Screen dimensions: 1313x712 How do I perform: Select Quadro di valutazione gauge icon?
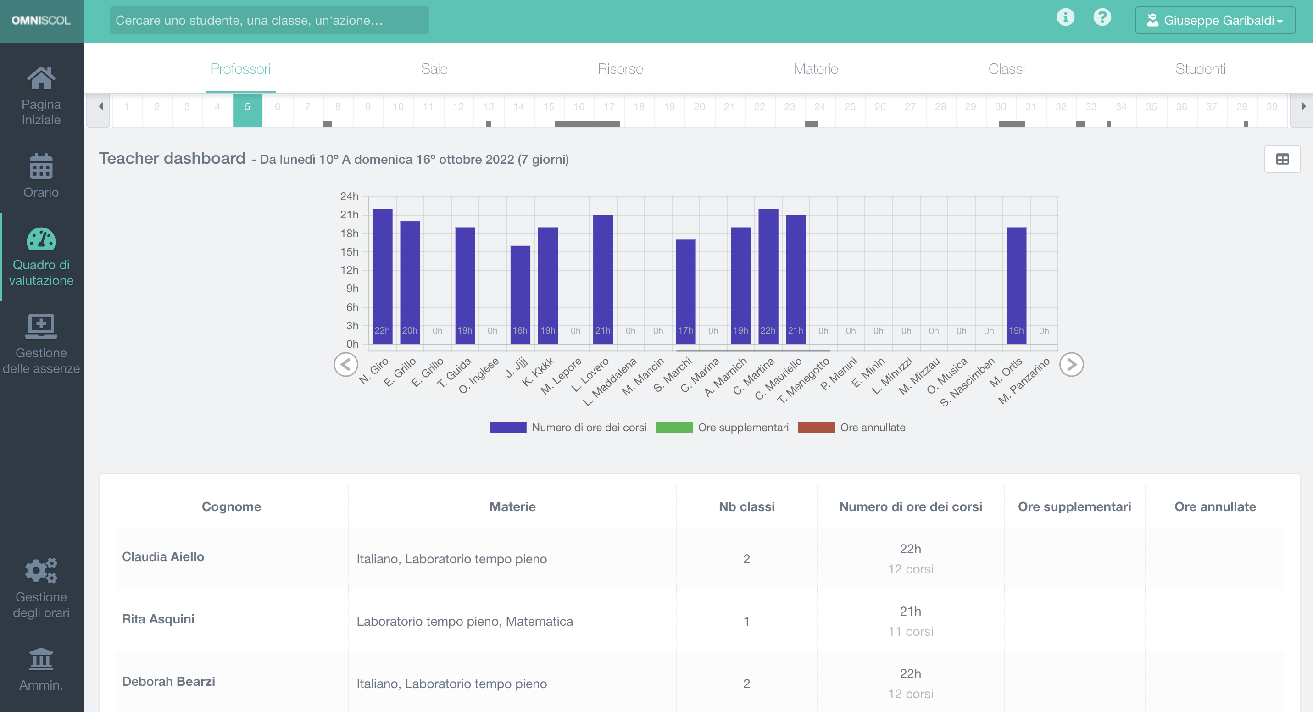(x=41, y=239)
